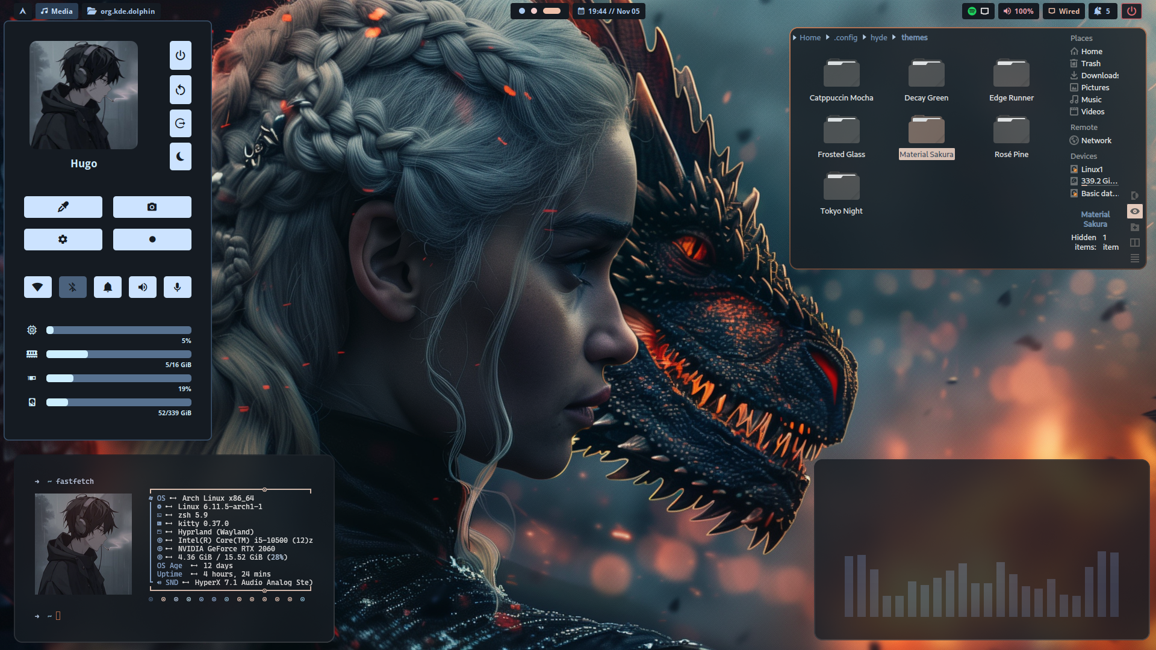1156x650 pixels.
Task: Navigate to .config in breadcrumb
Action: 845,37
